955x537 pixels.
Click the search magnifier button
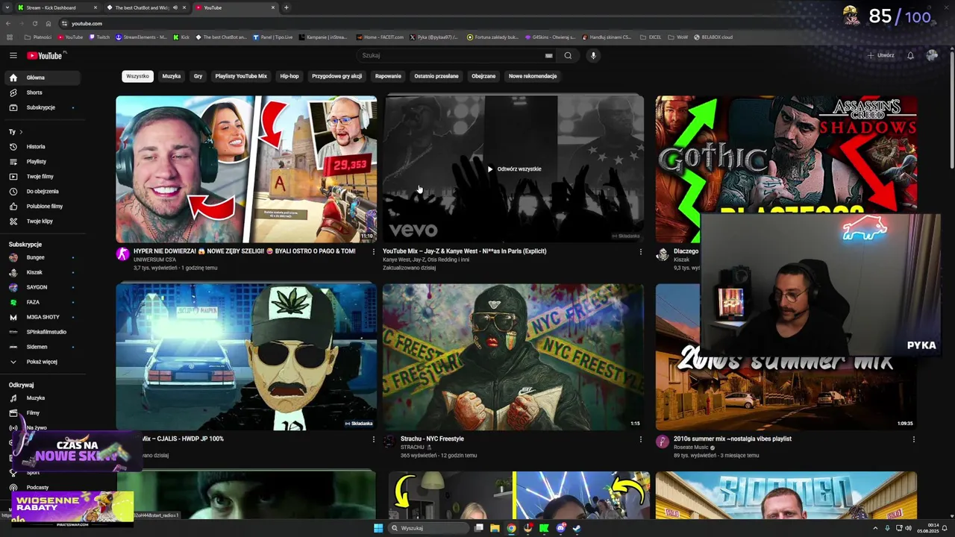(568, 55)
